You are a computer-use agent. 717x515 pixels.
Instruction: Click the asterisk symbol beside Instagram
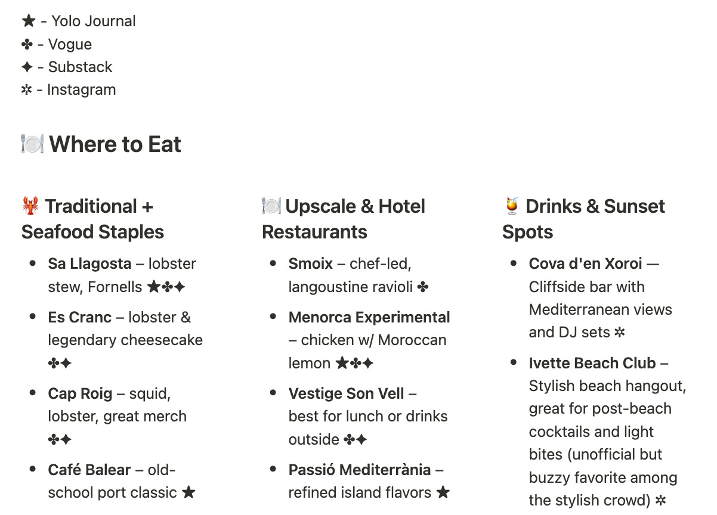27,90
